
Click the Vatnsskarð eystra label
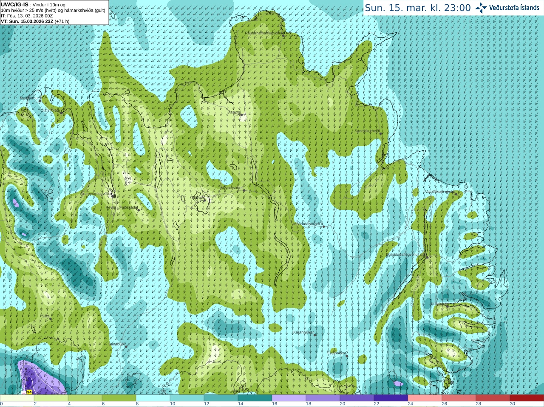click(x=440, y=192)
